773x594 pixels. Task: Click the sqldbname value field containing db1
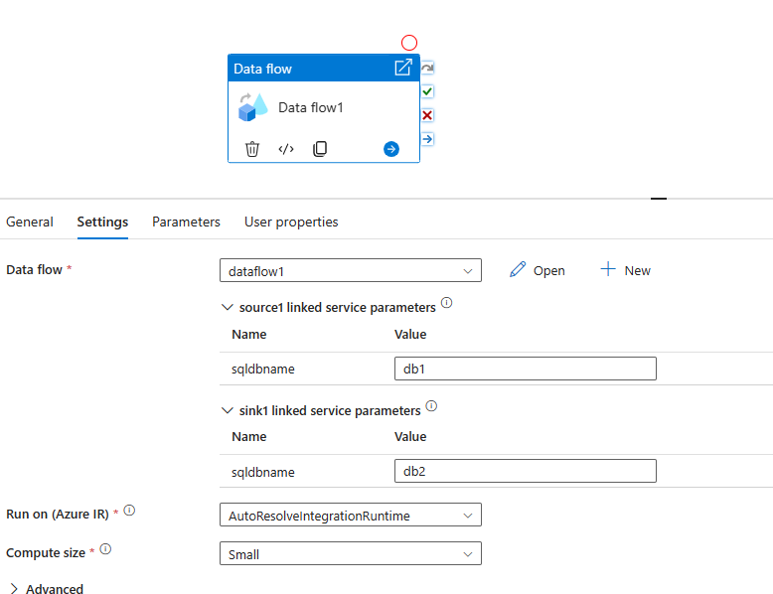[525, 369]
